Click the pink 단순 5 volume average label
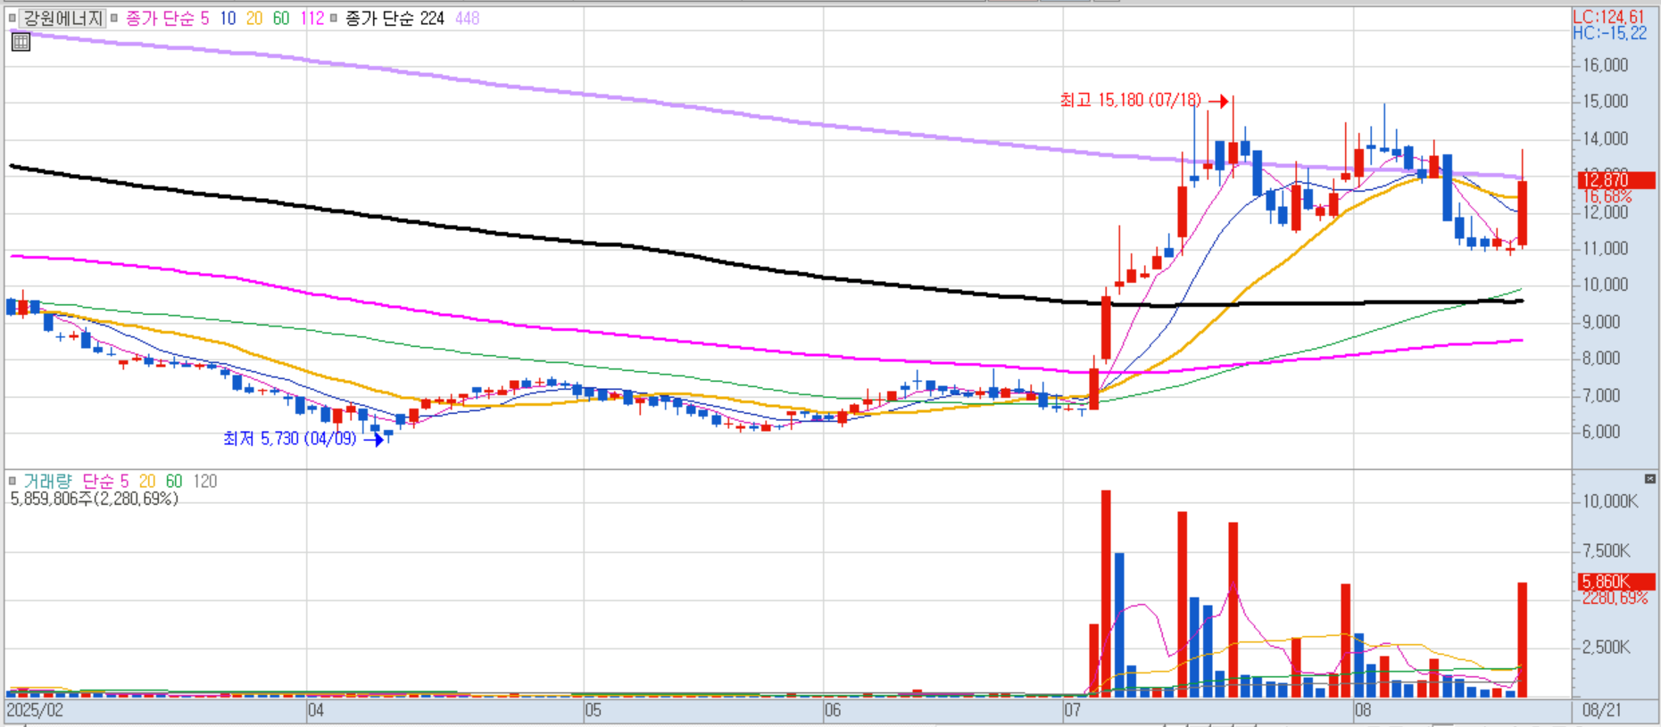The width and height of the screenshot is (1661, 727). pyautogui.click(x=105, y=481)
